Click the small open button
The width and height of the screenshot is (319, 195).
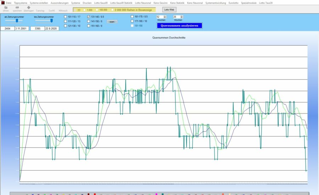(x=112, y=22)
